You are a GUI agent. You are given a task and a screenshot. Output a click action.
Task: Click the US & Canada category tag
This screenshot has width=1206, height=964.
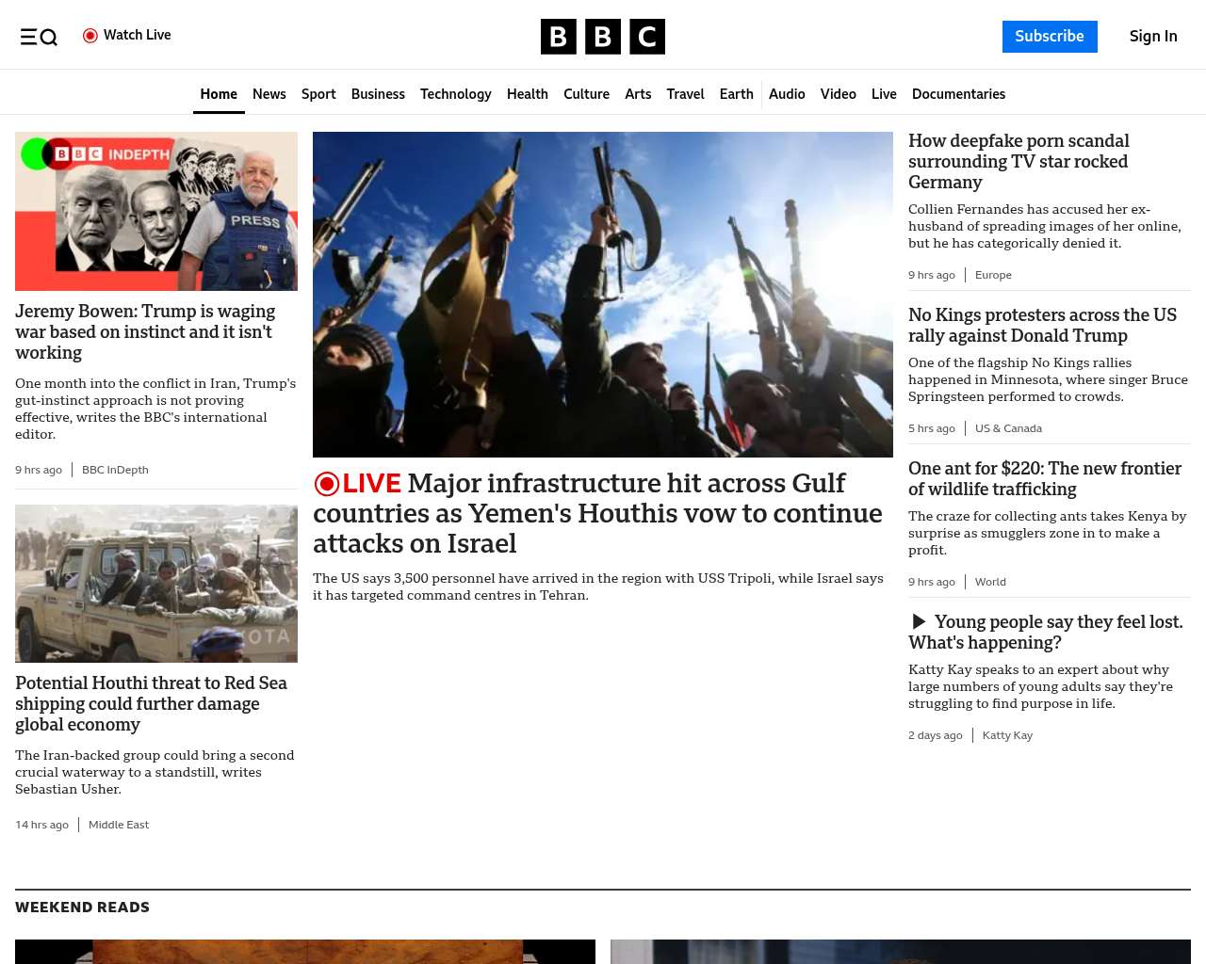(x=1008, y=428)
